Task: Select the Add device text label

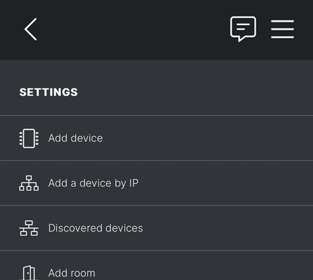Action: [x=75, y=138]
